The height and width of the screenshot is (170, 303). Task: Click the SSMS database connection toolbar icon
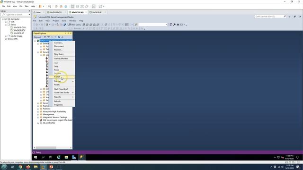(x=65, y=25)
